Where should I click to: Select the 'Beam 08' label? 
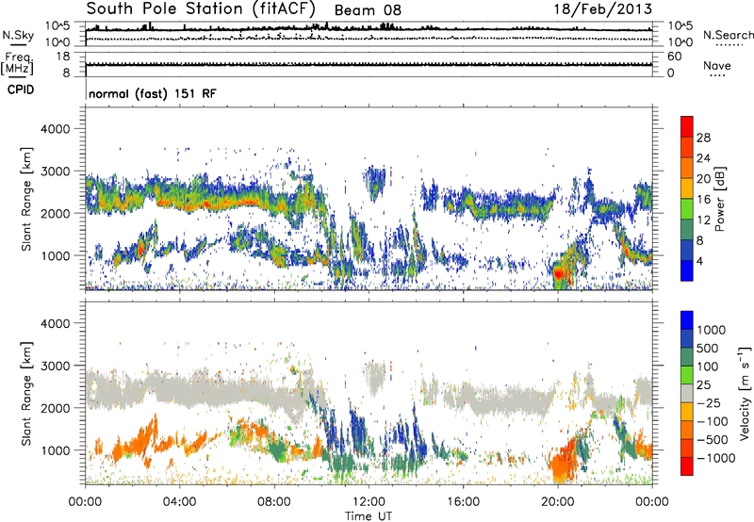pyautogui.click(x=368, y=10)
